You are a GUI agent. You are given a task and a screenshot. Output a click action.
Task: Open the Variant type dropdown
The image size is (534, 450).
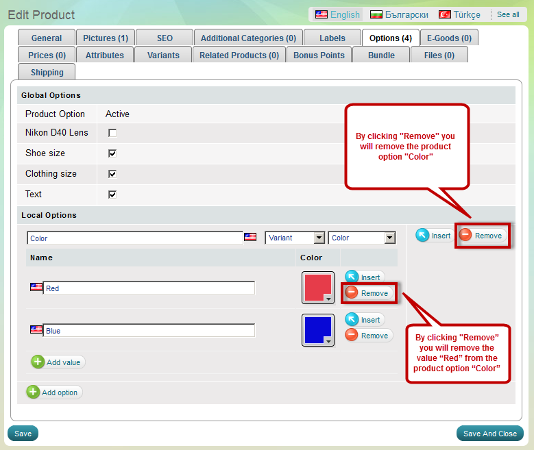(x=319, y=238)
